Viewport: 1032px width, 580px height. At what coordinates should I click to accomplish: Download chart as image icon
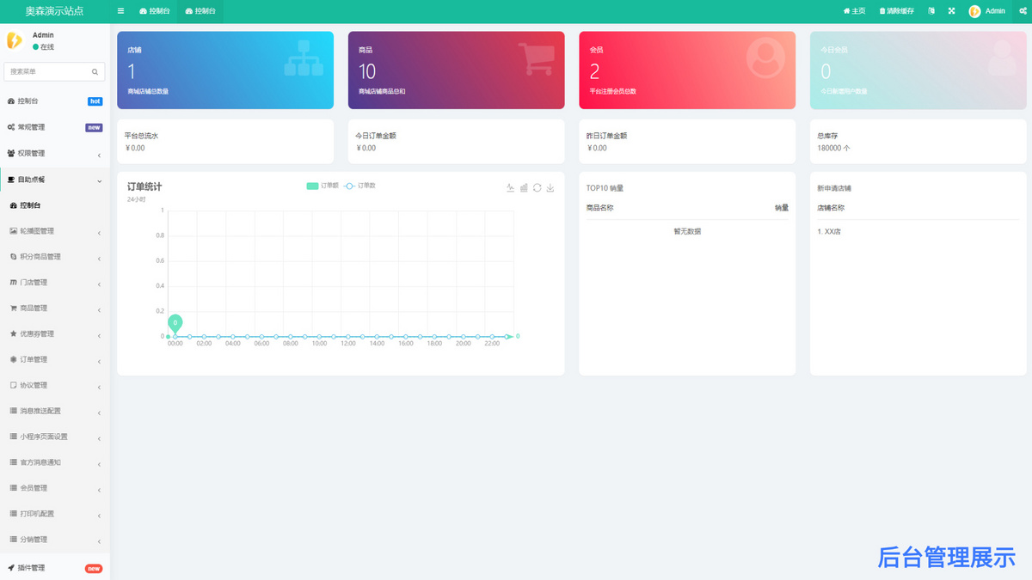coord(550,187)
